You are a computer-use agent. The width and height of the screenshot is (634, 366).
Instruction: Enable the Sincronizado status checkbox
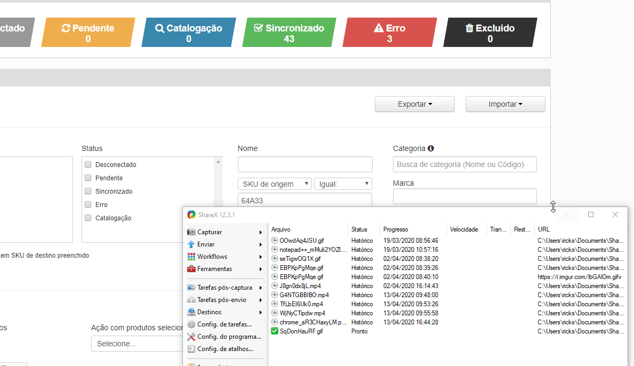click(89, 191)
